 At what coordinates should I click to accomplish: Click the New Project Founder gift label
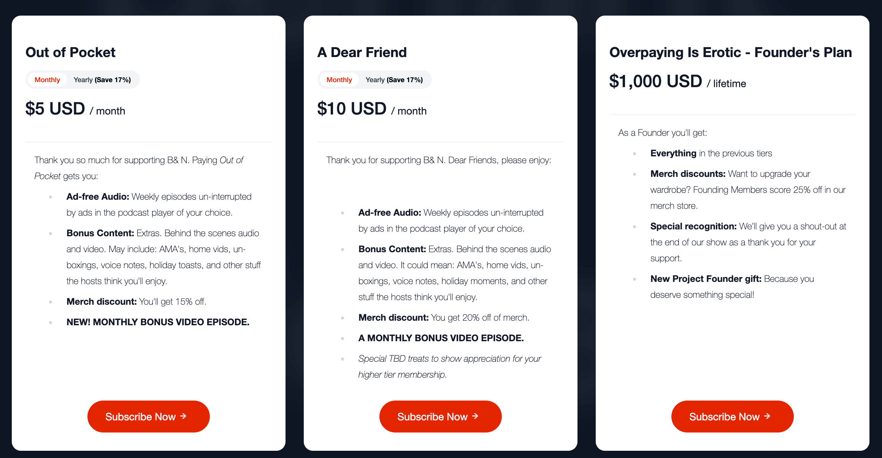coord(706,279)
